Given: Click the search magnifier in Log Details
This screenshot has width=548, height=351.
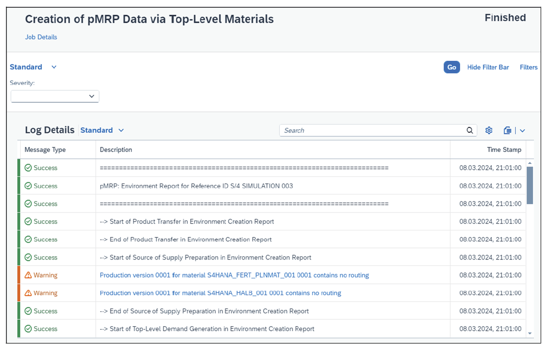Looking at the screenshot, I should pyautogui.click(x=469, y=130).
